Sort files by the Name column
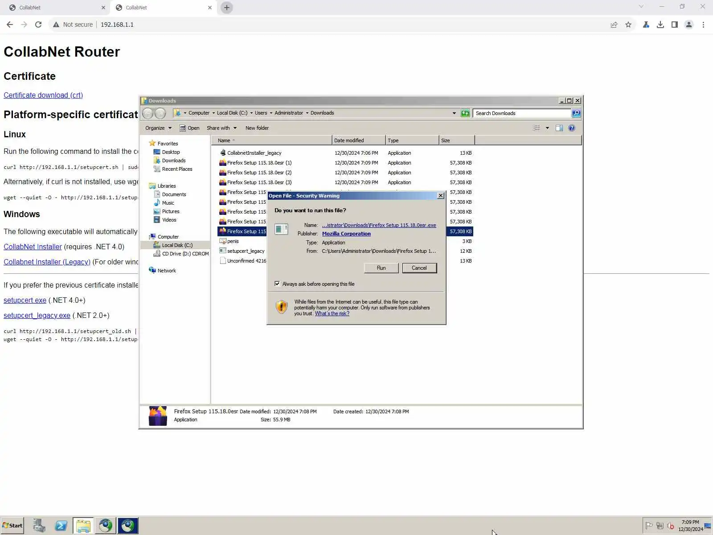This screenshot has width=713, height=535. (x=272, y=140)
